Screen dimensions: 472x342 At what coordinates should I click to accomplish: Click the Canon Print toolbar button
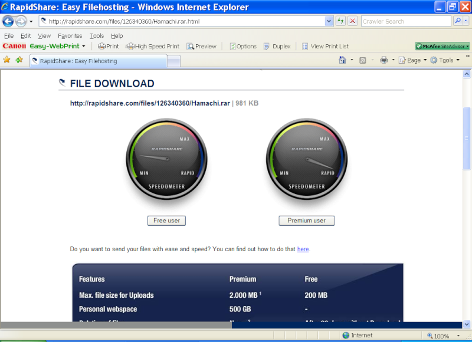[x=109, y=47]
